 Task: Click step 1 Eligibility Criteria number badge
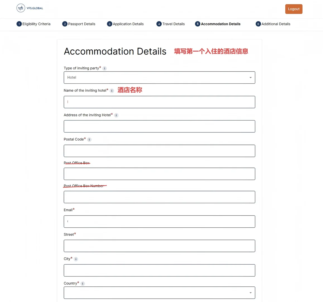[x=19, y=24]
